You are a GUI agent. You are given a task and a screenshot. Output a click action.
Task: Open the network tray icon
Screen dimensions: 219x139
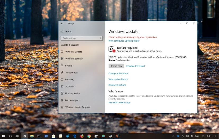[187, 136]
